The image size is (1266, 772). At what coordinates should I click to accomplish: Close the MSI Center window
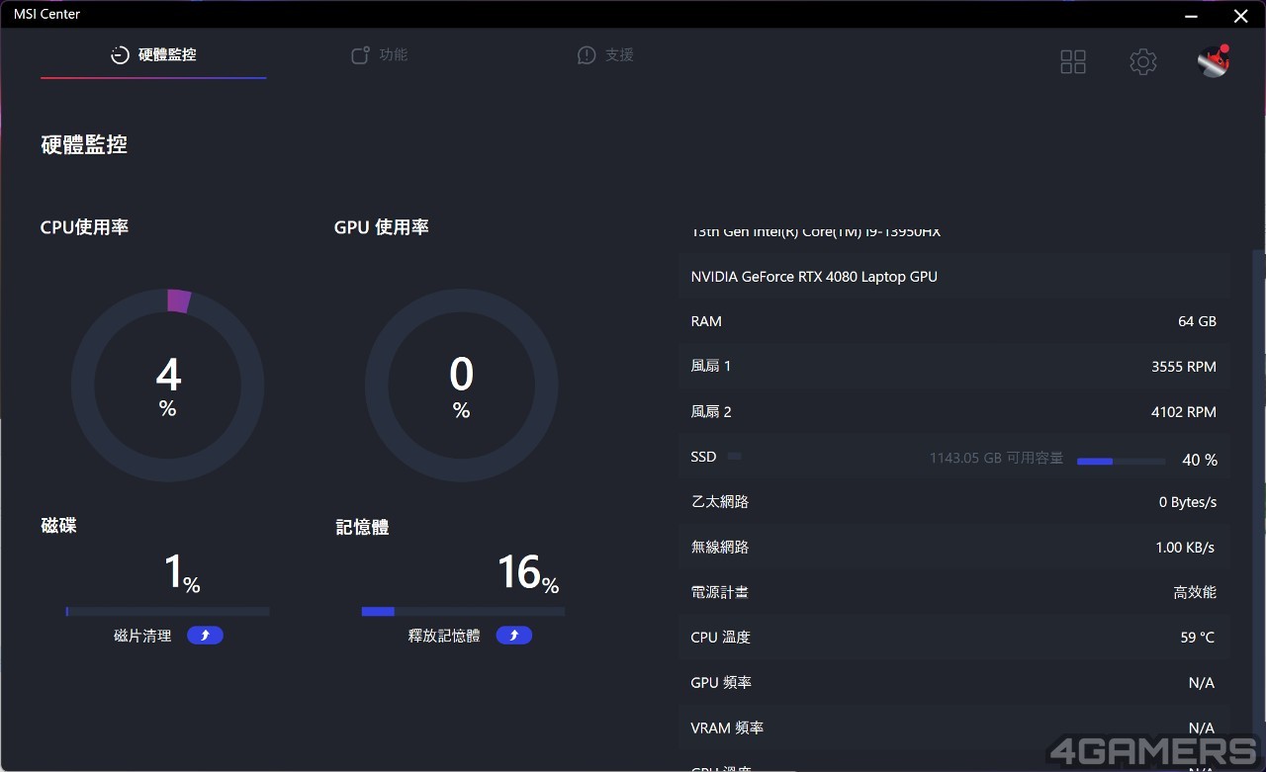(x=1240, y=15)
